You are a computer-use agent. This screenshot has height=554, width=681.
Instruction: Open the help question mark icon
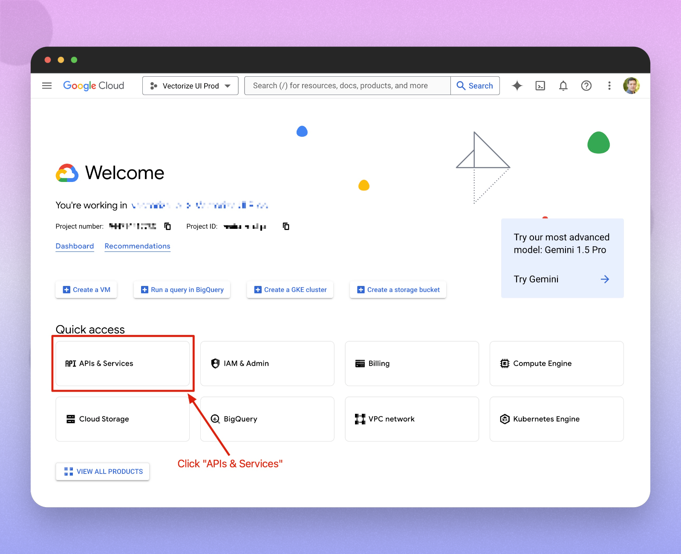(586, 86)
